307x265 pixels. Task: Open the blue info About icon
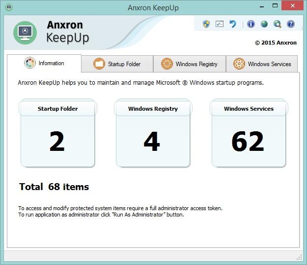coord(251,24)
